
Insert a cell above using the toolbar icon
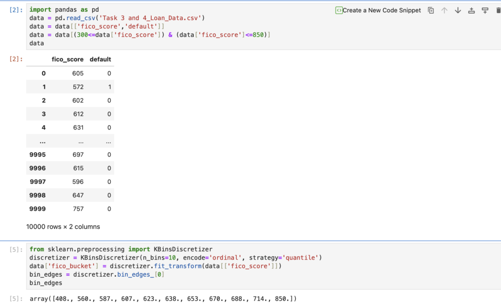pos(471,10)
